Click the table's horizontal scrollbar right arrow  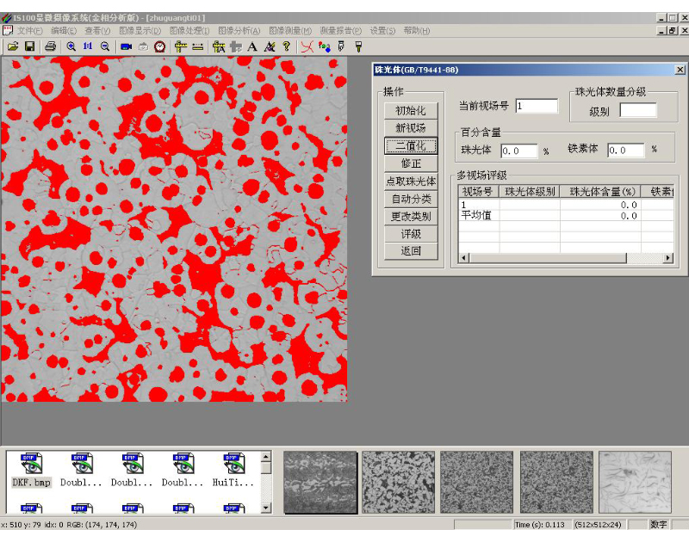668,258
